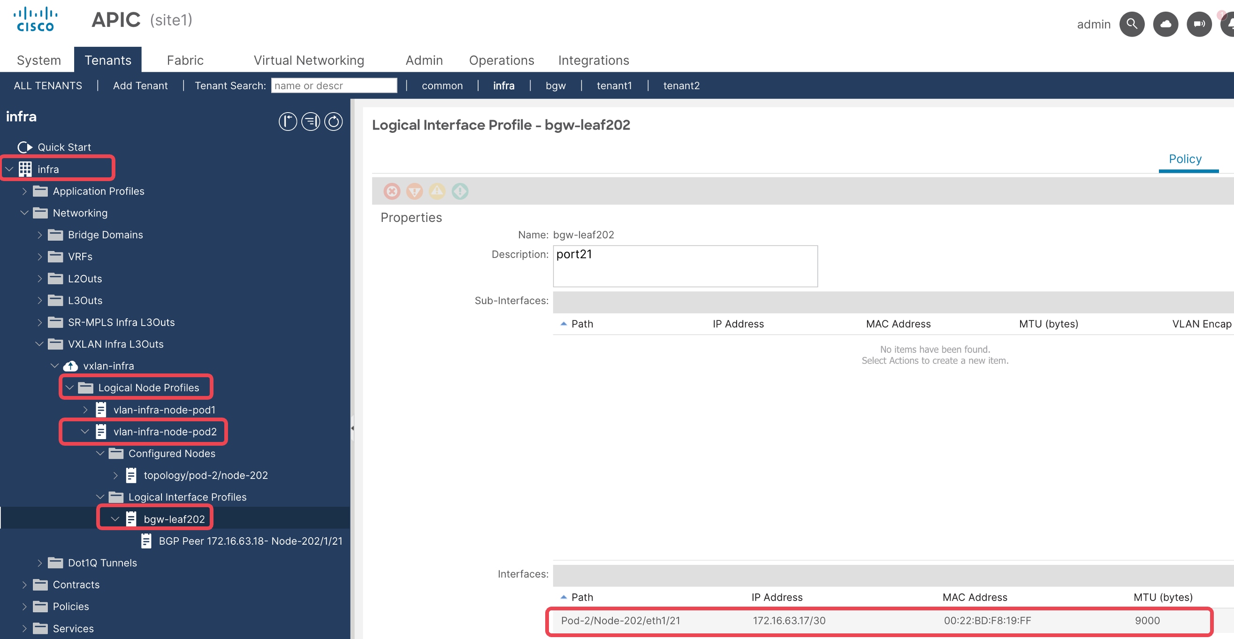This screenshot has height=639, width=1234.
Task: Click the topology/pod-2/node-202 document icon
Action: [x=131, y=475]
